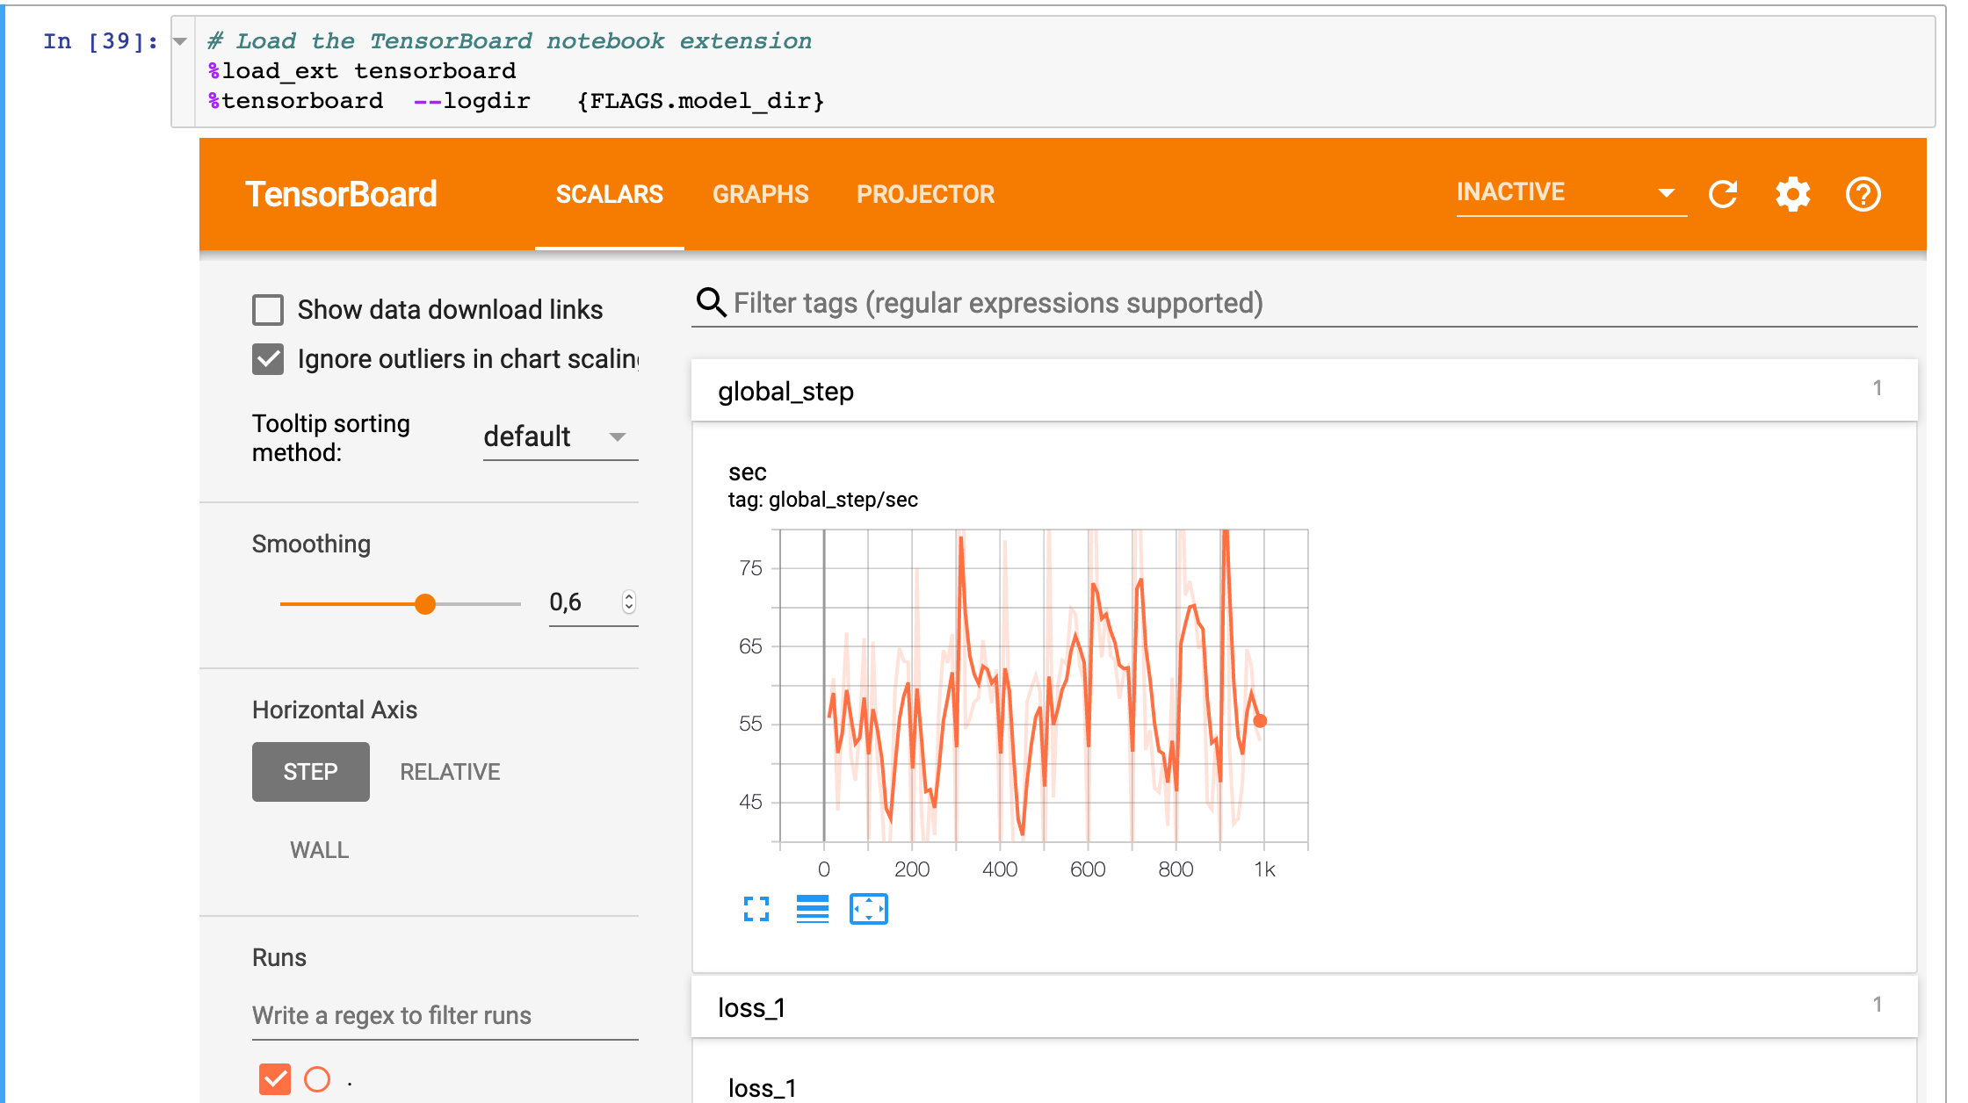Click the regex filter runs field
The width and height of the screenshot is (1968, 1103).
coord(445,1016)
